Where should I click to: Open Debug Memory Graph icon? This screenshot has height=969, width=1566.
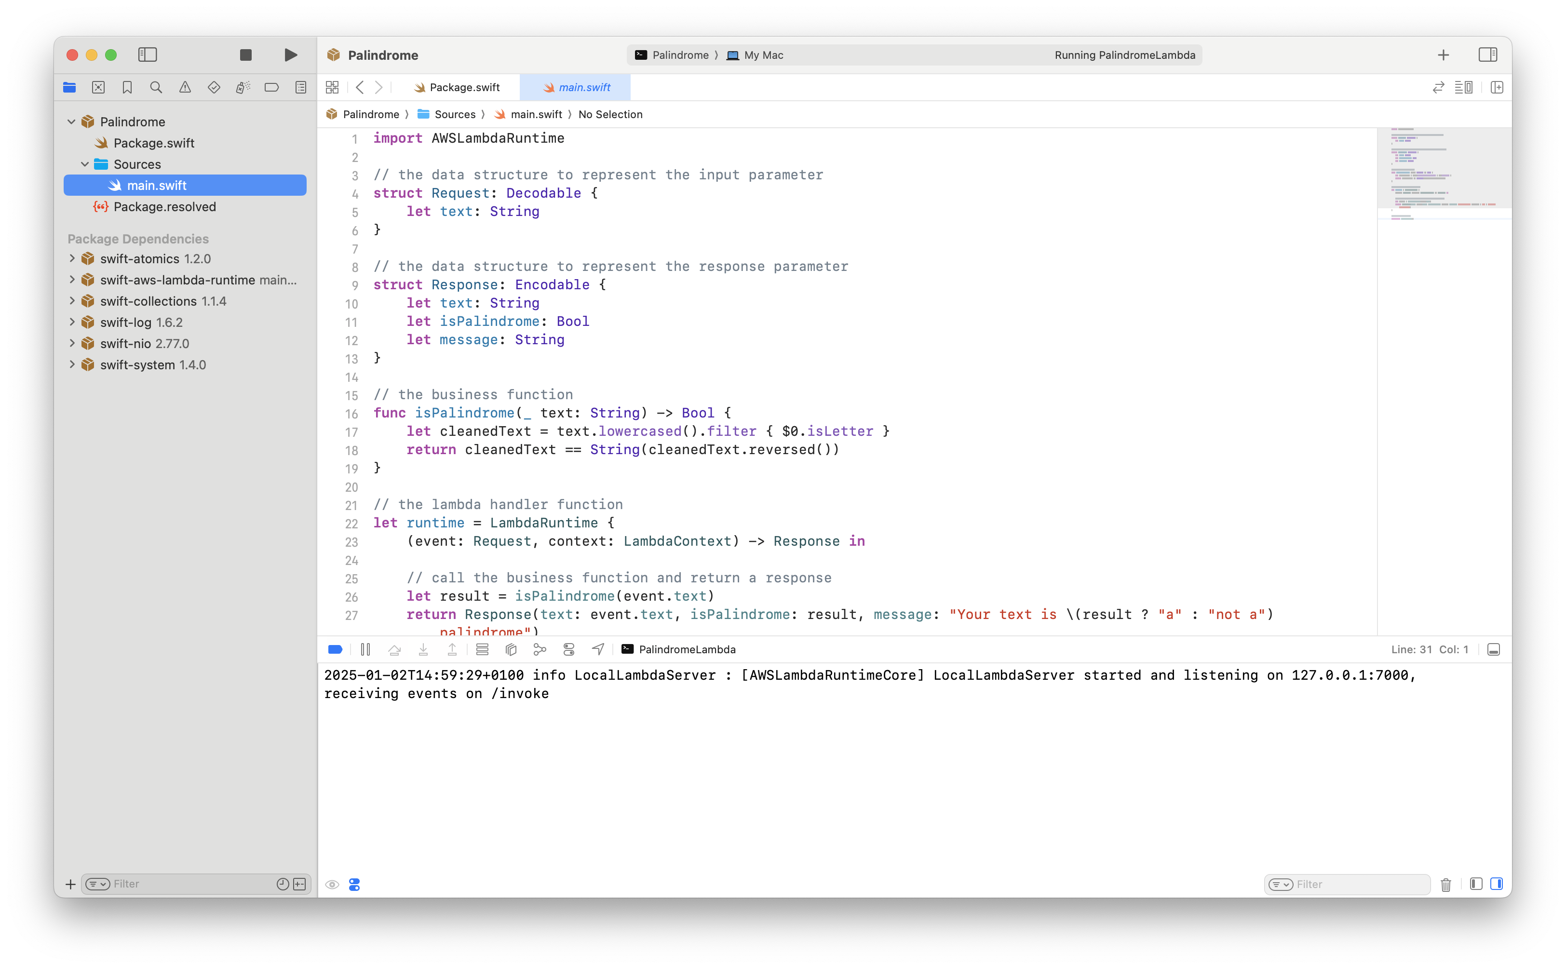[540, 649]
